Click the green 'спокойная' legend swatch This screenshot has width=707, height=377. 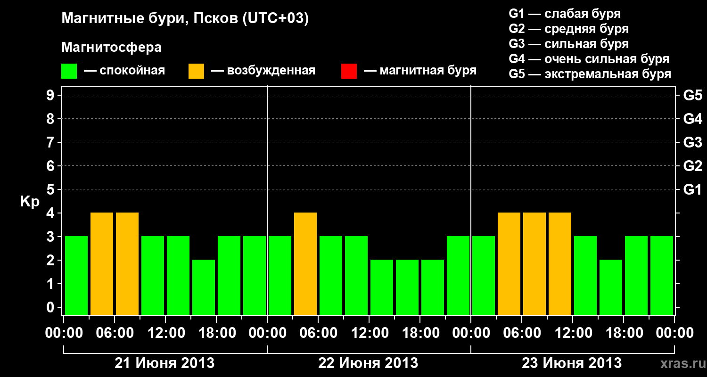point(69,71)
